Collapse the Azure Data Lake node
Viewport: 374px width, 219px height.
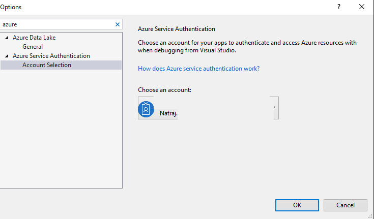(7, 38)
